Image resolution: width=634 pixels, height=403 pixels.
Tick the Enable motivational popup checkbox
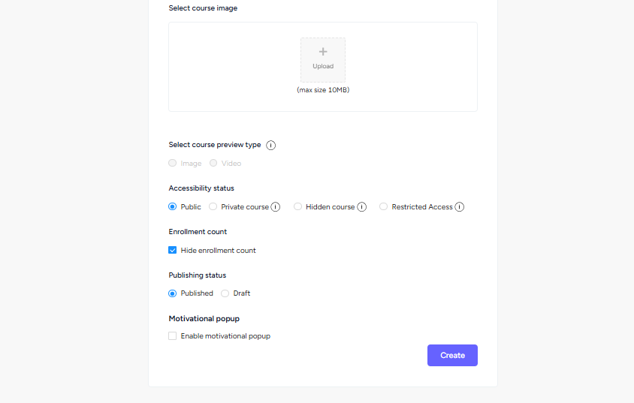173,336
